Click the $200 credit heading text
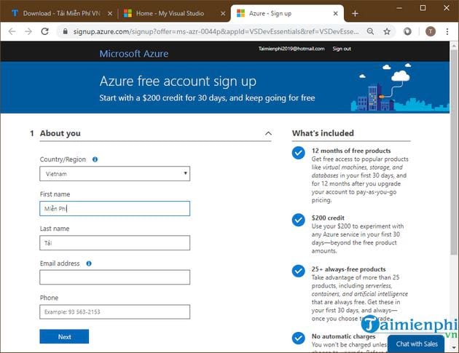 point(328,218)
